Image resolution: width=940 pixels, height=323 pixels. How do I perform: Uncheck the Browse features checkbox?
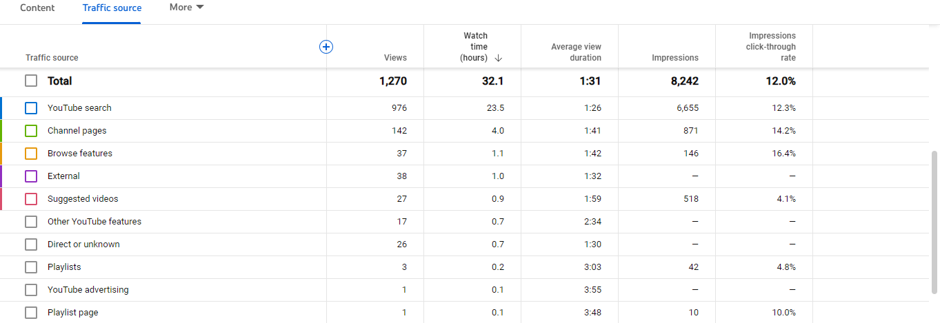pos(31,154)
